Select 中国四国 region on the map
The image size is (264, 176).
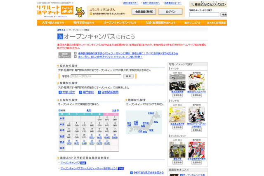click(136, 123)
